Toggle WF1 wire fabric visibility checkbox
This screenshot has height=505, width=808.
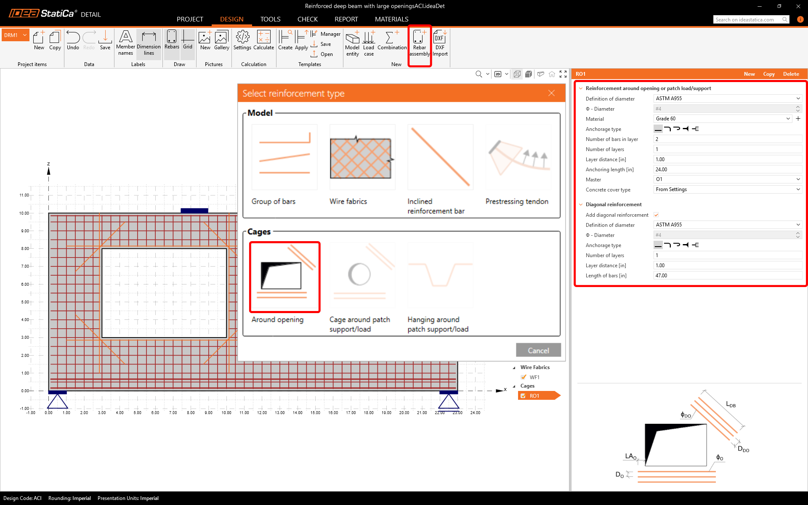[524, 377]
